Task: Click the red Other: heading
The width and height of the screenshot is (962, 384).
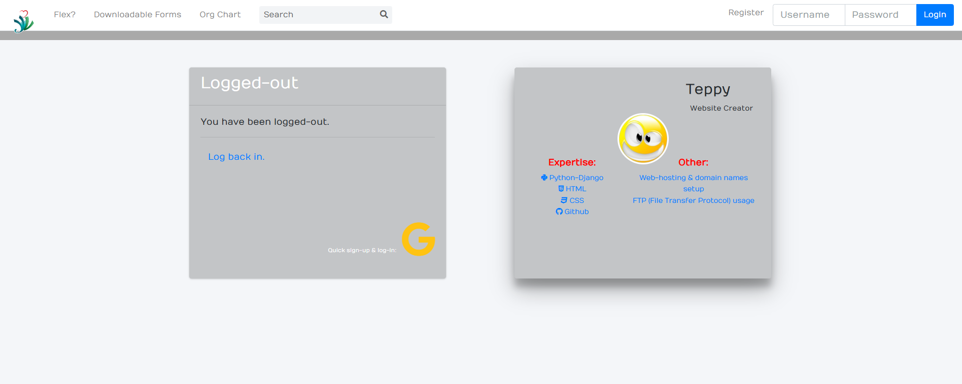Action: (x=694, y=162)
